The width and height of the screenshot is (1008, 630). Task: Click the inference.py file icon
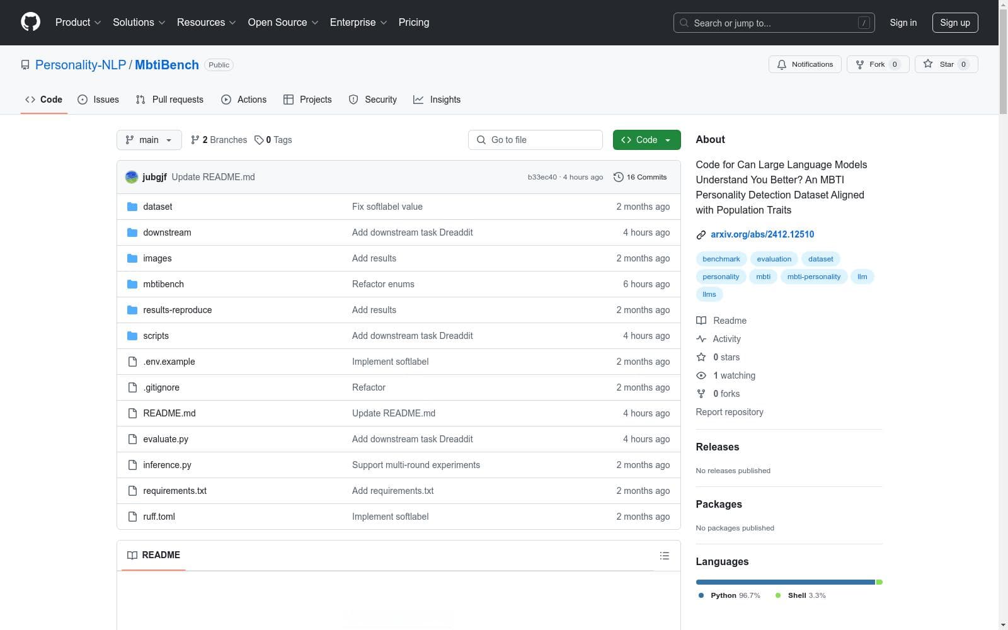132,465
